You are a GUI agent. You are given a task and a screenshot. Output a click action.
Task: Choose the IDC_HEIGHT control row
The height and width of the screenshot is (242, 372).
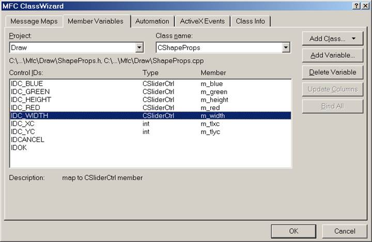[30, 99]
